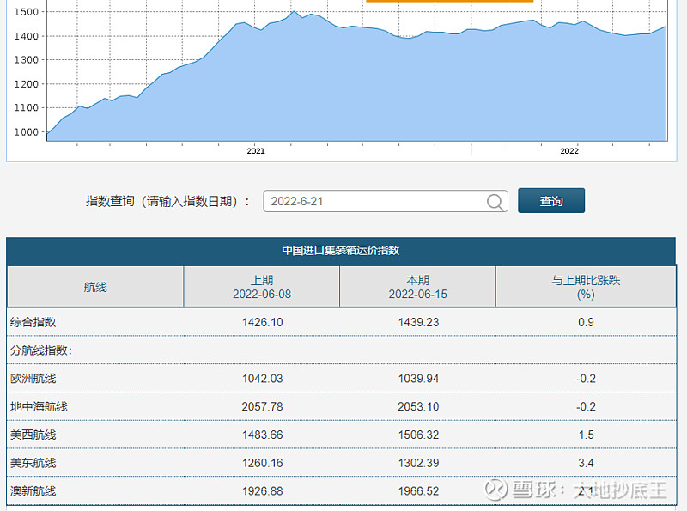The height and width of the screenshot is (511, 687).
Task: Click the 综合指数 change value 0.9
Action: 586,322
